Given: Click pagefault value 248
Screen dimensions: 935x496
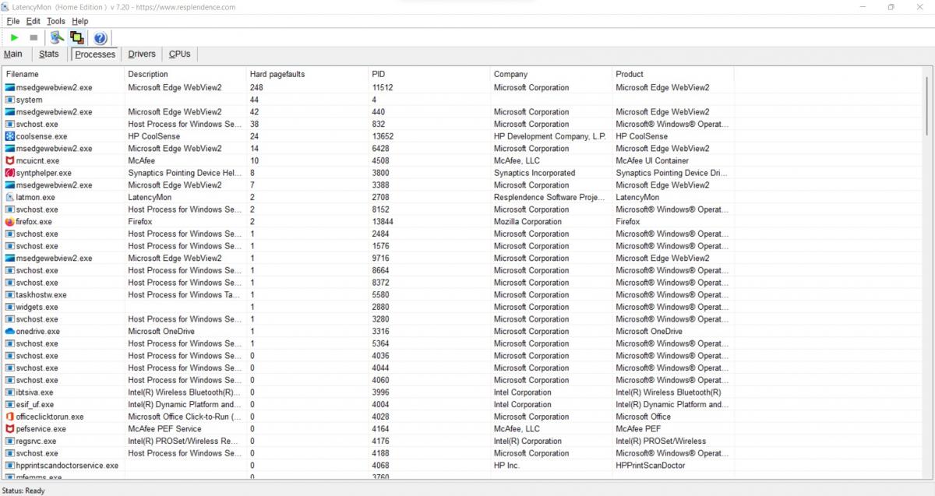Looking at the screenshot, I should 256,88.
